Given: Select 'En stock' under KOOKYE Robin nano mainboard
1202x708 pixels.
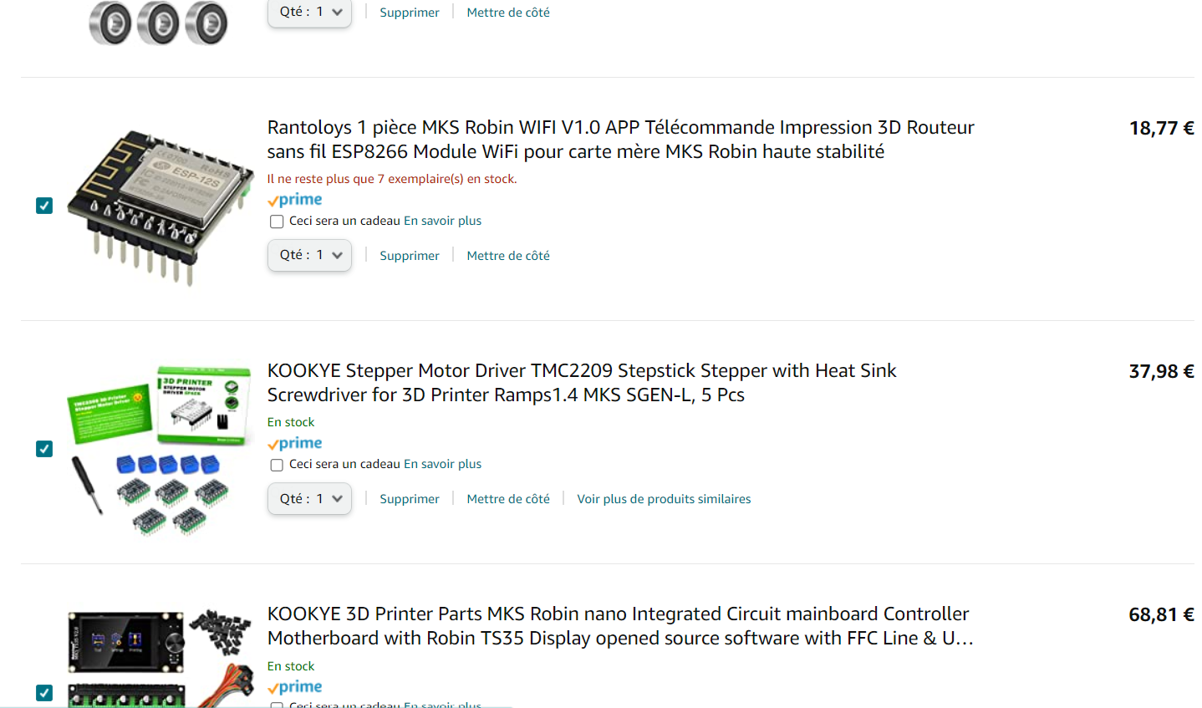Looking at the screenshot, I should (x=291, y=666).
